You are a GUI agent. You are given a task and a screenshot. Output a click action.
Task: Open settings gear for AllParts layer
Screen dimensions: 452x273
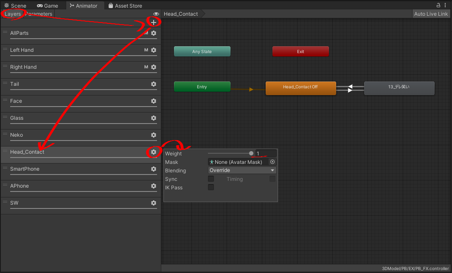coord(154,33)
